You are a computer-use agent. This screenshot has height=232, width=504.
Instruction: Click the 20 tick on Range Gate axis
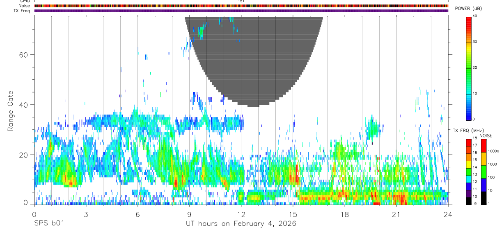(x=24, y=155)
